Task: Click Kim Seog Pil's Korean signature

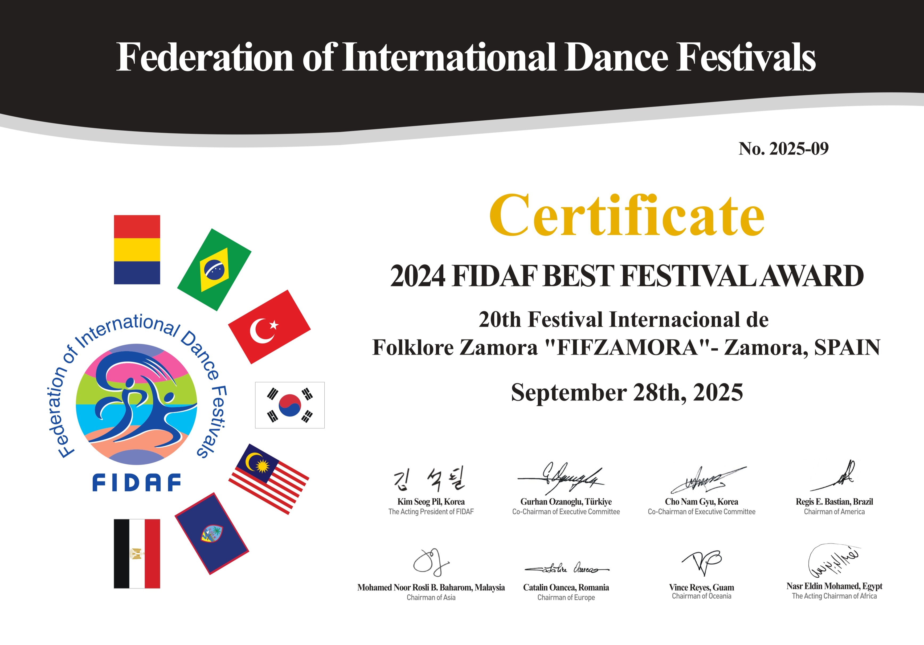Action: click(430, 479)
